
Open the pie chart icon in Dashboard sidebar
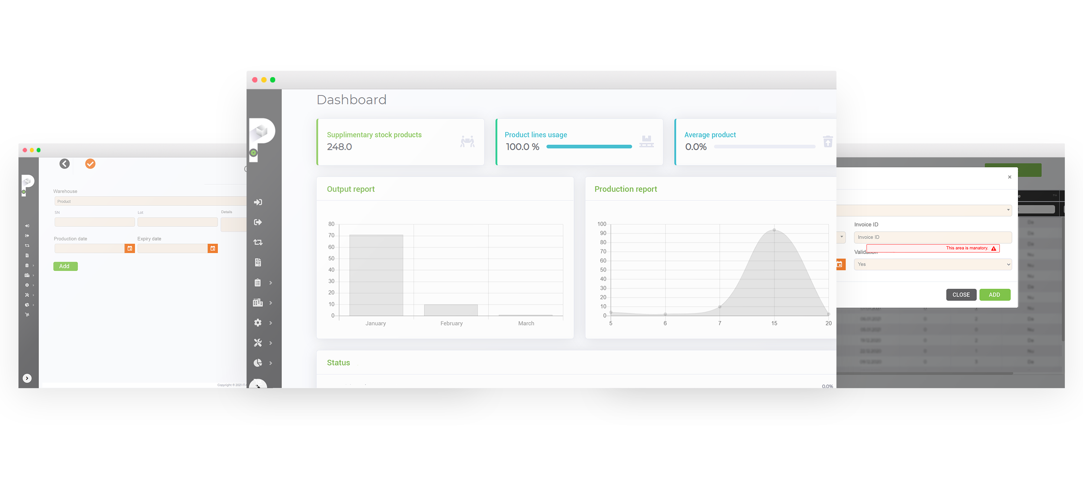click(x=258, y=363)
